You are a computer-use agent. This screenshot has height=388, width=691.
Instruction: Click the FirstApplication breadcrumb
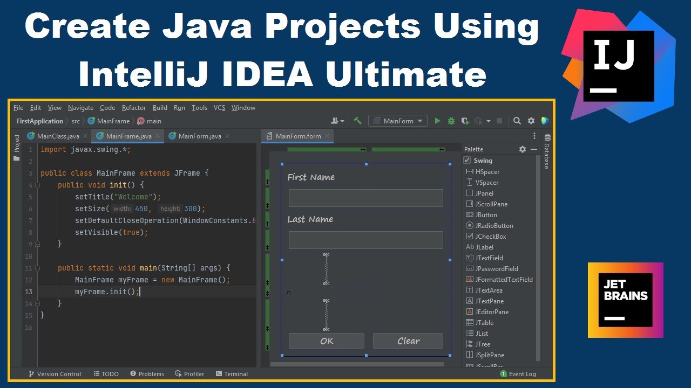(40, 121)
